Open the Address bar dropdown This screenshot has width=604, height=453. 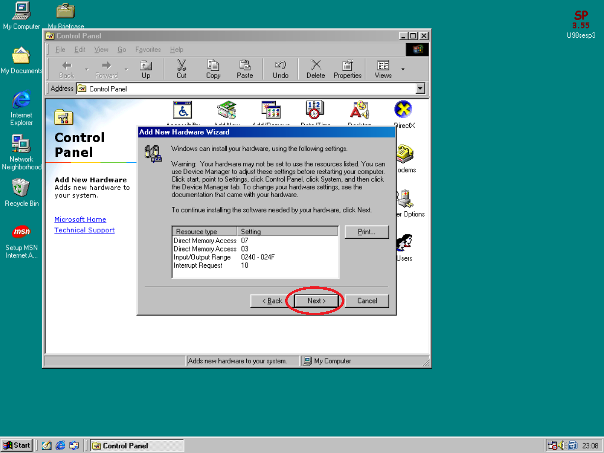click(420, 89)
